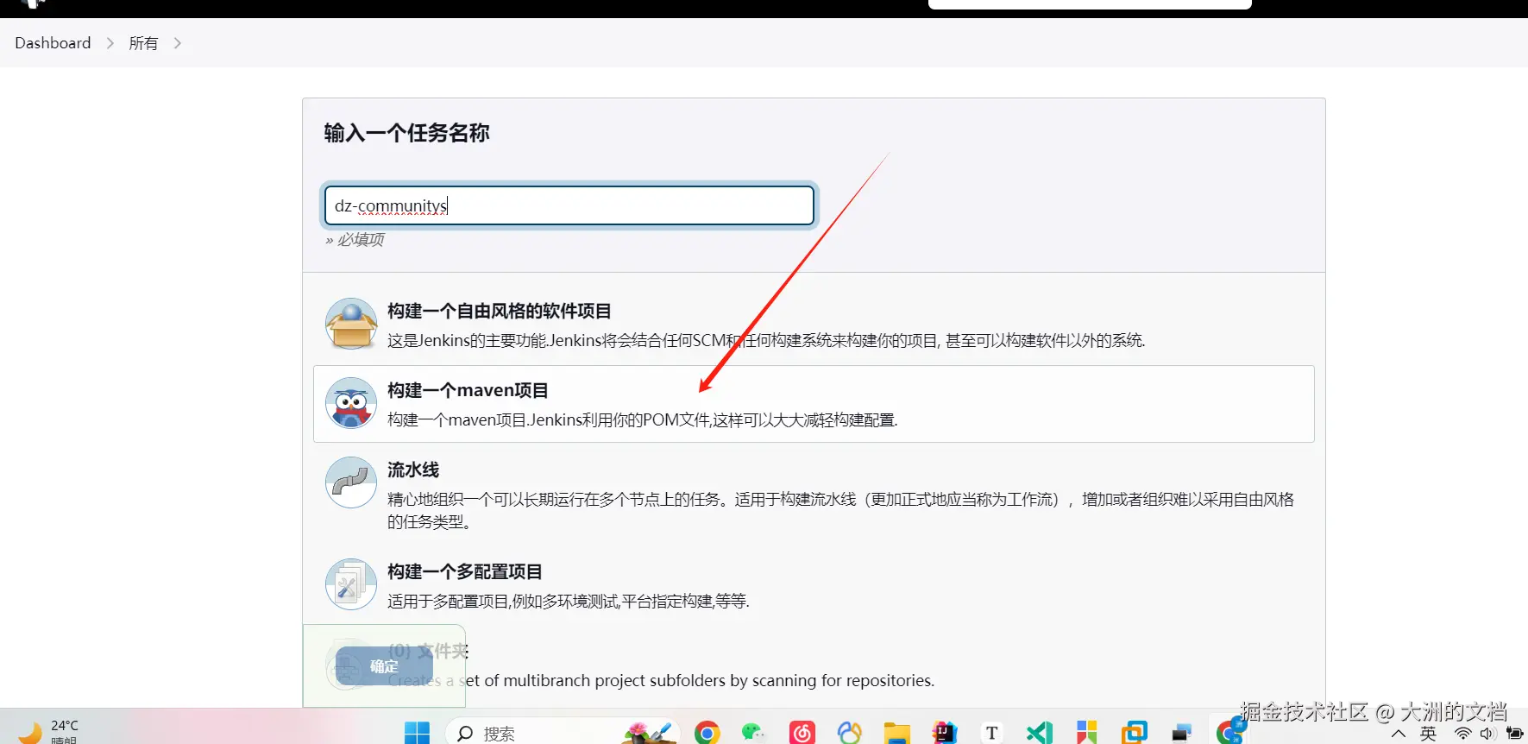Click the weather widget showing 24°C

click(x=50, y=732)
